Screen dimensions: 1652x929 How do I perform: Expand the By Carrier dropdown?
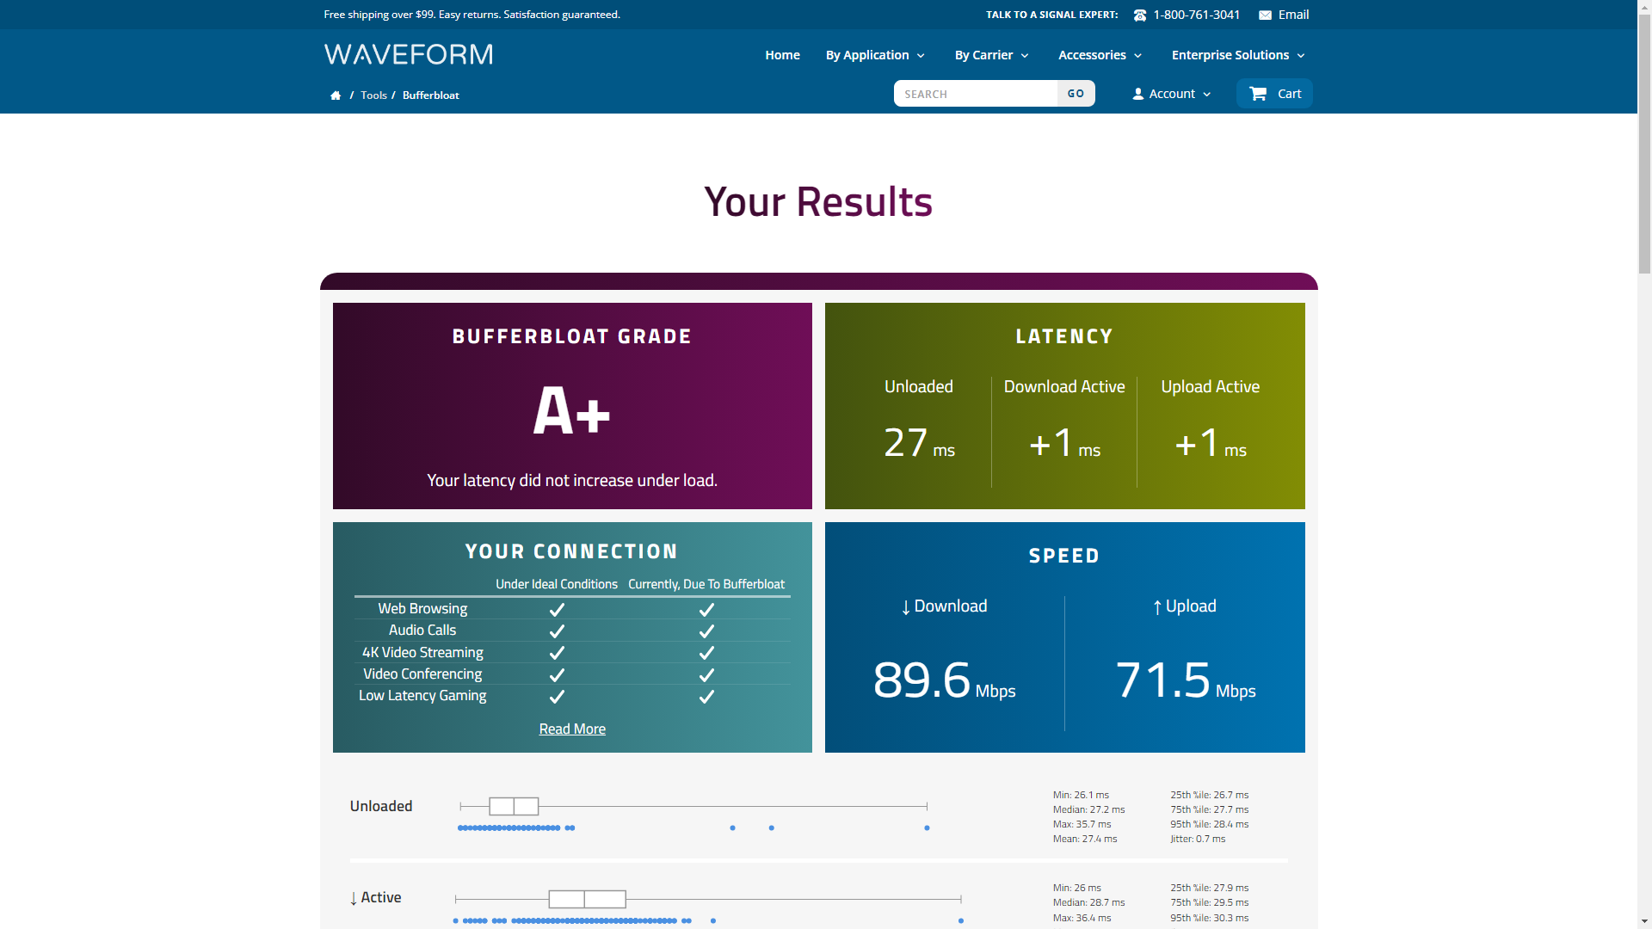(991, 55)
